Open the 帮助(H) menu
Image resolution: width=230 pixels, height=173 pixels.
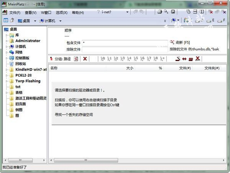[x=78, y=13]
